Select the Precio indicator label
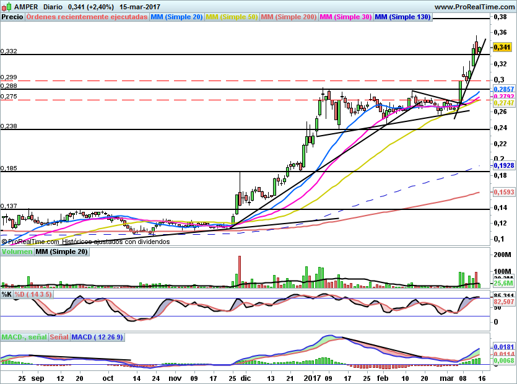The image size is (517, 384). click(x=12, y=17)
